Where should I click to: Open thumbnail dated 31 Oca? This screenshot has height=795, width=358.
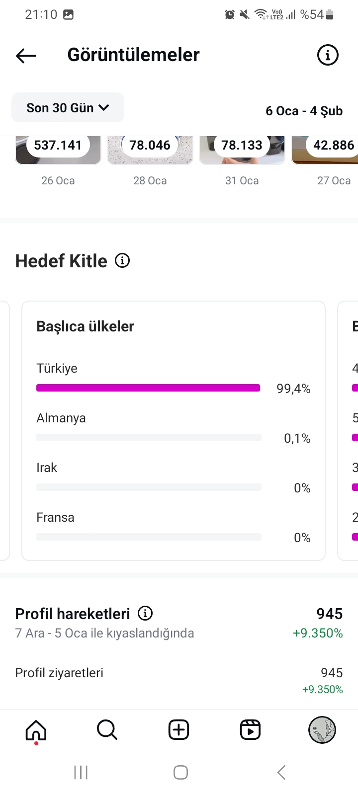point(242,150)
